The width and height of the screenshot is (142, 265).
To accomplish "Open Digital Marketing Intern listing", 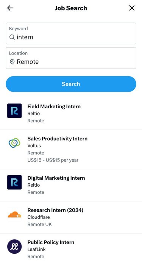I will point(71,185).
